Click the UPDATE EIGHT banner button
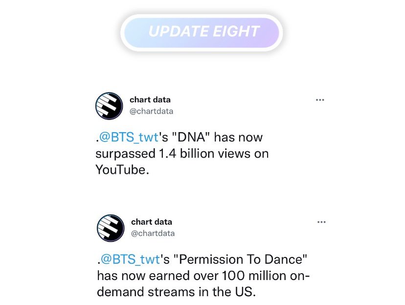Image resolution: width=405 pixels, height=305 pixels. (202, 33)
